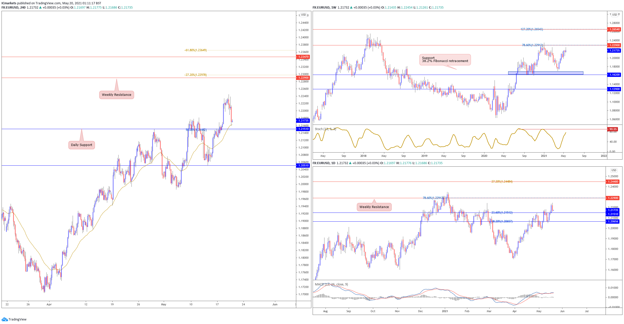The image size is (624, 324).
Task: Select Weekly Resistance callout on 240 chart
Action: pyautogui.click(x=117, y=95)
